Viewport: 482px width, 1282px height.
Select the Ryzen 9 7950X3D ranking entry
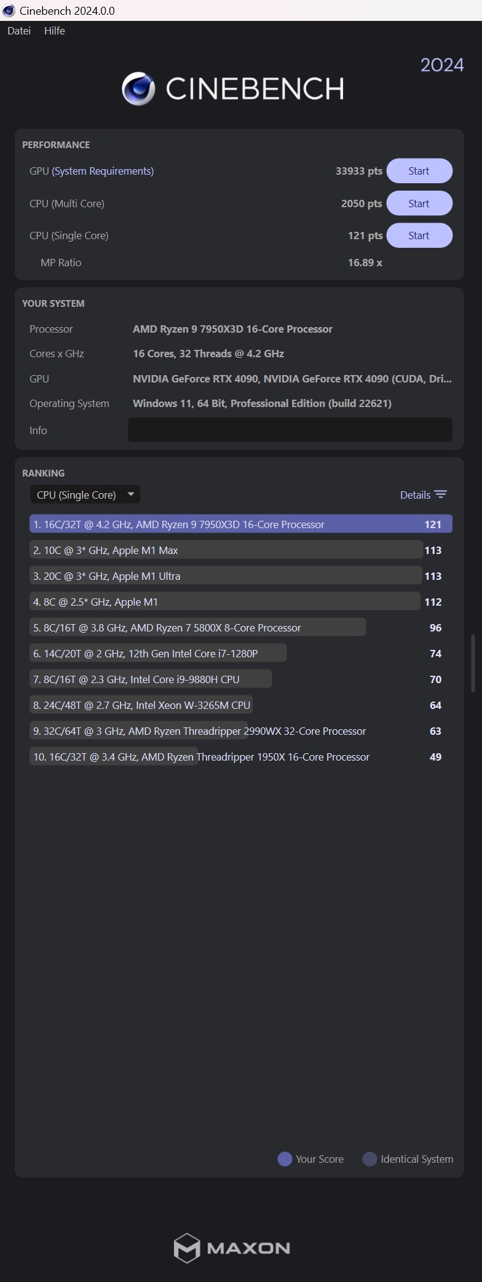pyautogui.click(x=241, y=524)
